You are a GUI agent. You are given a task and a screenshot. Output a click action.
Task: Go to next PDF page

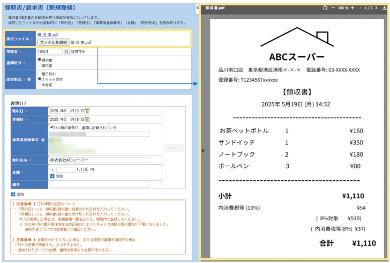376,8
